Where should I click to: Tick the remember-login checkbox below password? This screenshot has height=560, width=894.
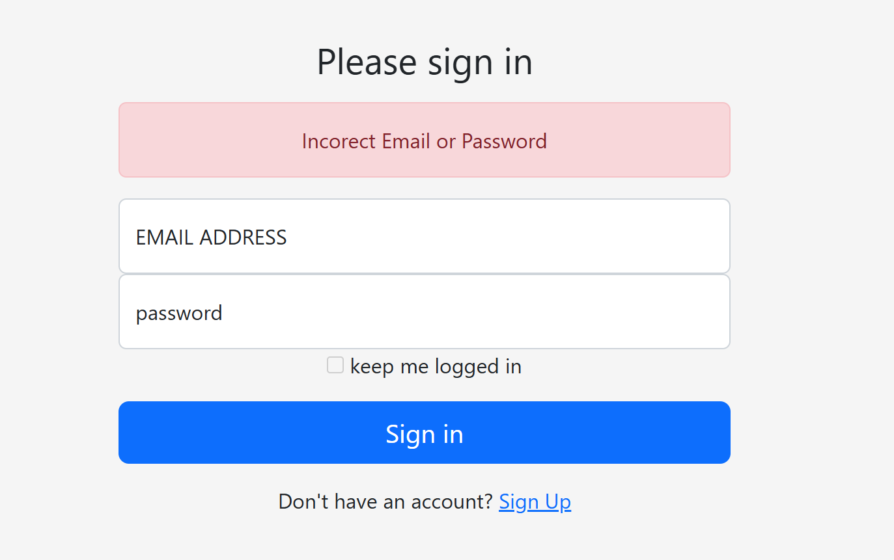click(335, 366)
